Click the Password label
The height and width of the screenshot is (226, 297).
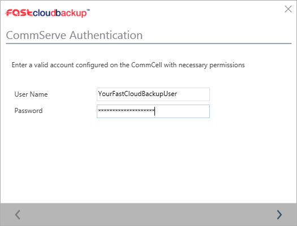[29, 111]
